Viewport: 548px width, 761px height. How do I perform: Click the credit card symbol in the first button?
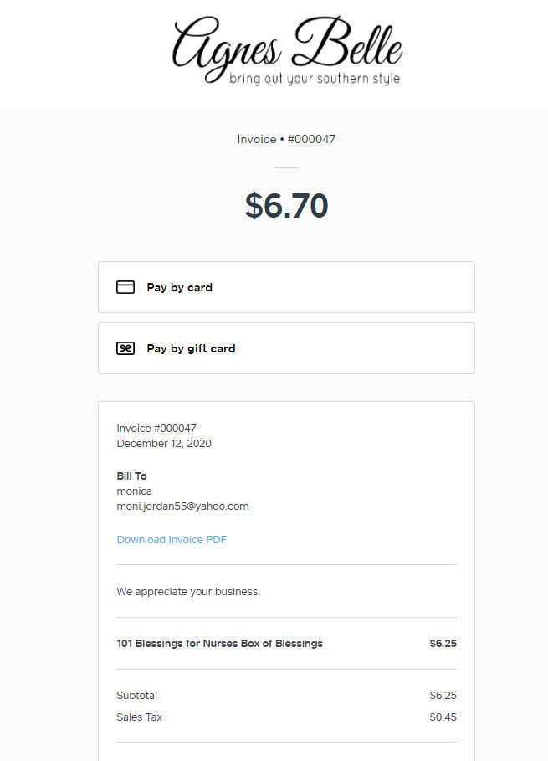coord(125,286)
